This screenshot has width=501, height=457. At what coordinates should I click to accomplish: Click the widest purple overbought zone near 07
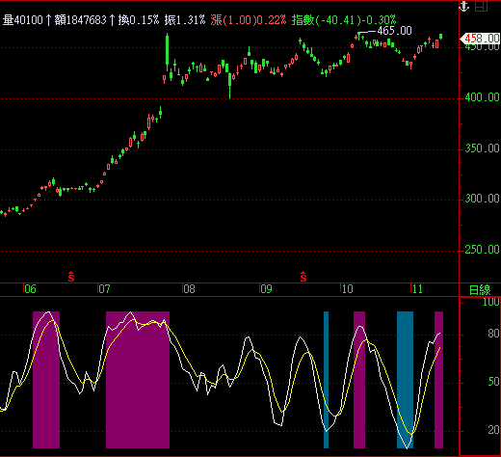click(138, 380)
